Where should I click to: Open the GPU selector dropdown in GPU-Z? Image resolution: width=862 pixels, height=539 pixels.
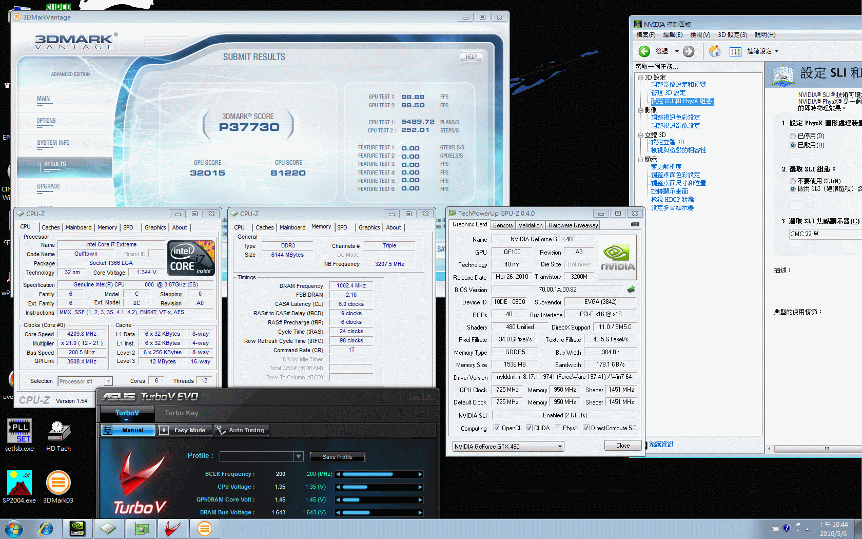(508, 447)
